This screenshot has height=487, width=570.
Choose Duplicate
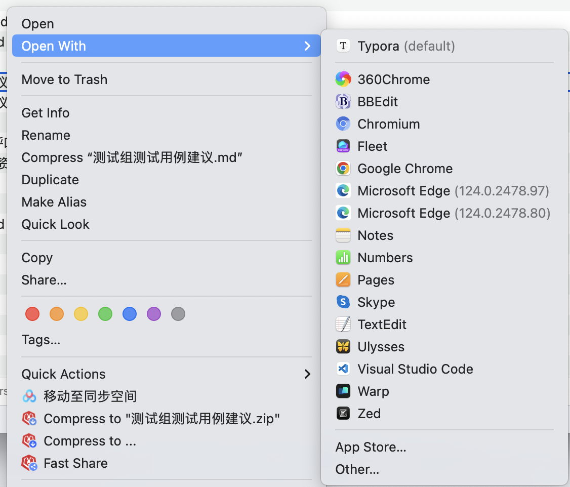tap(167, 180)
